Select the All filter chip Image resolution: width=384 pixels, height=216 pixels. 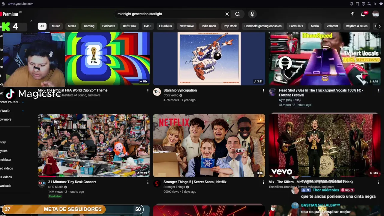(42, 26)
